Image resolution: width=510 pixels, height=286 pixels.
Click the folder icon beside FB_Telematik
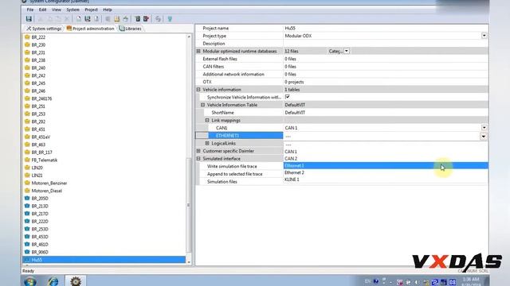tap(27, 160)
